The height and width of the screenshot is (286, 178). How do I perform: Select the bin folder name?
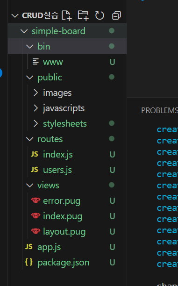(44, 46)
